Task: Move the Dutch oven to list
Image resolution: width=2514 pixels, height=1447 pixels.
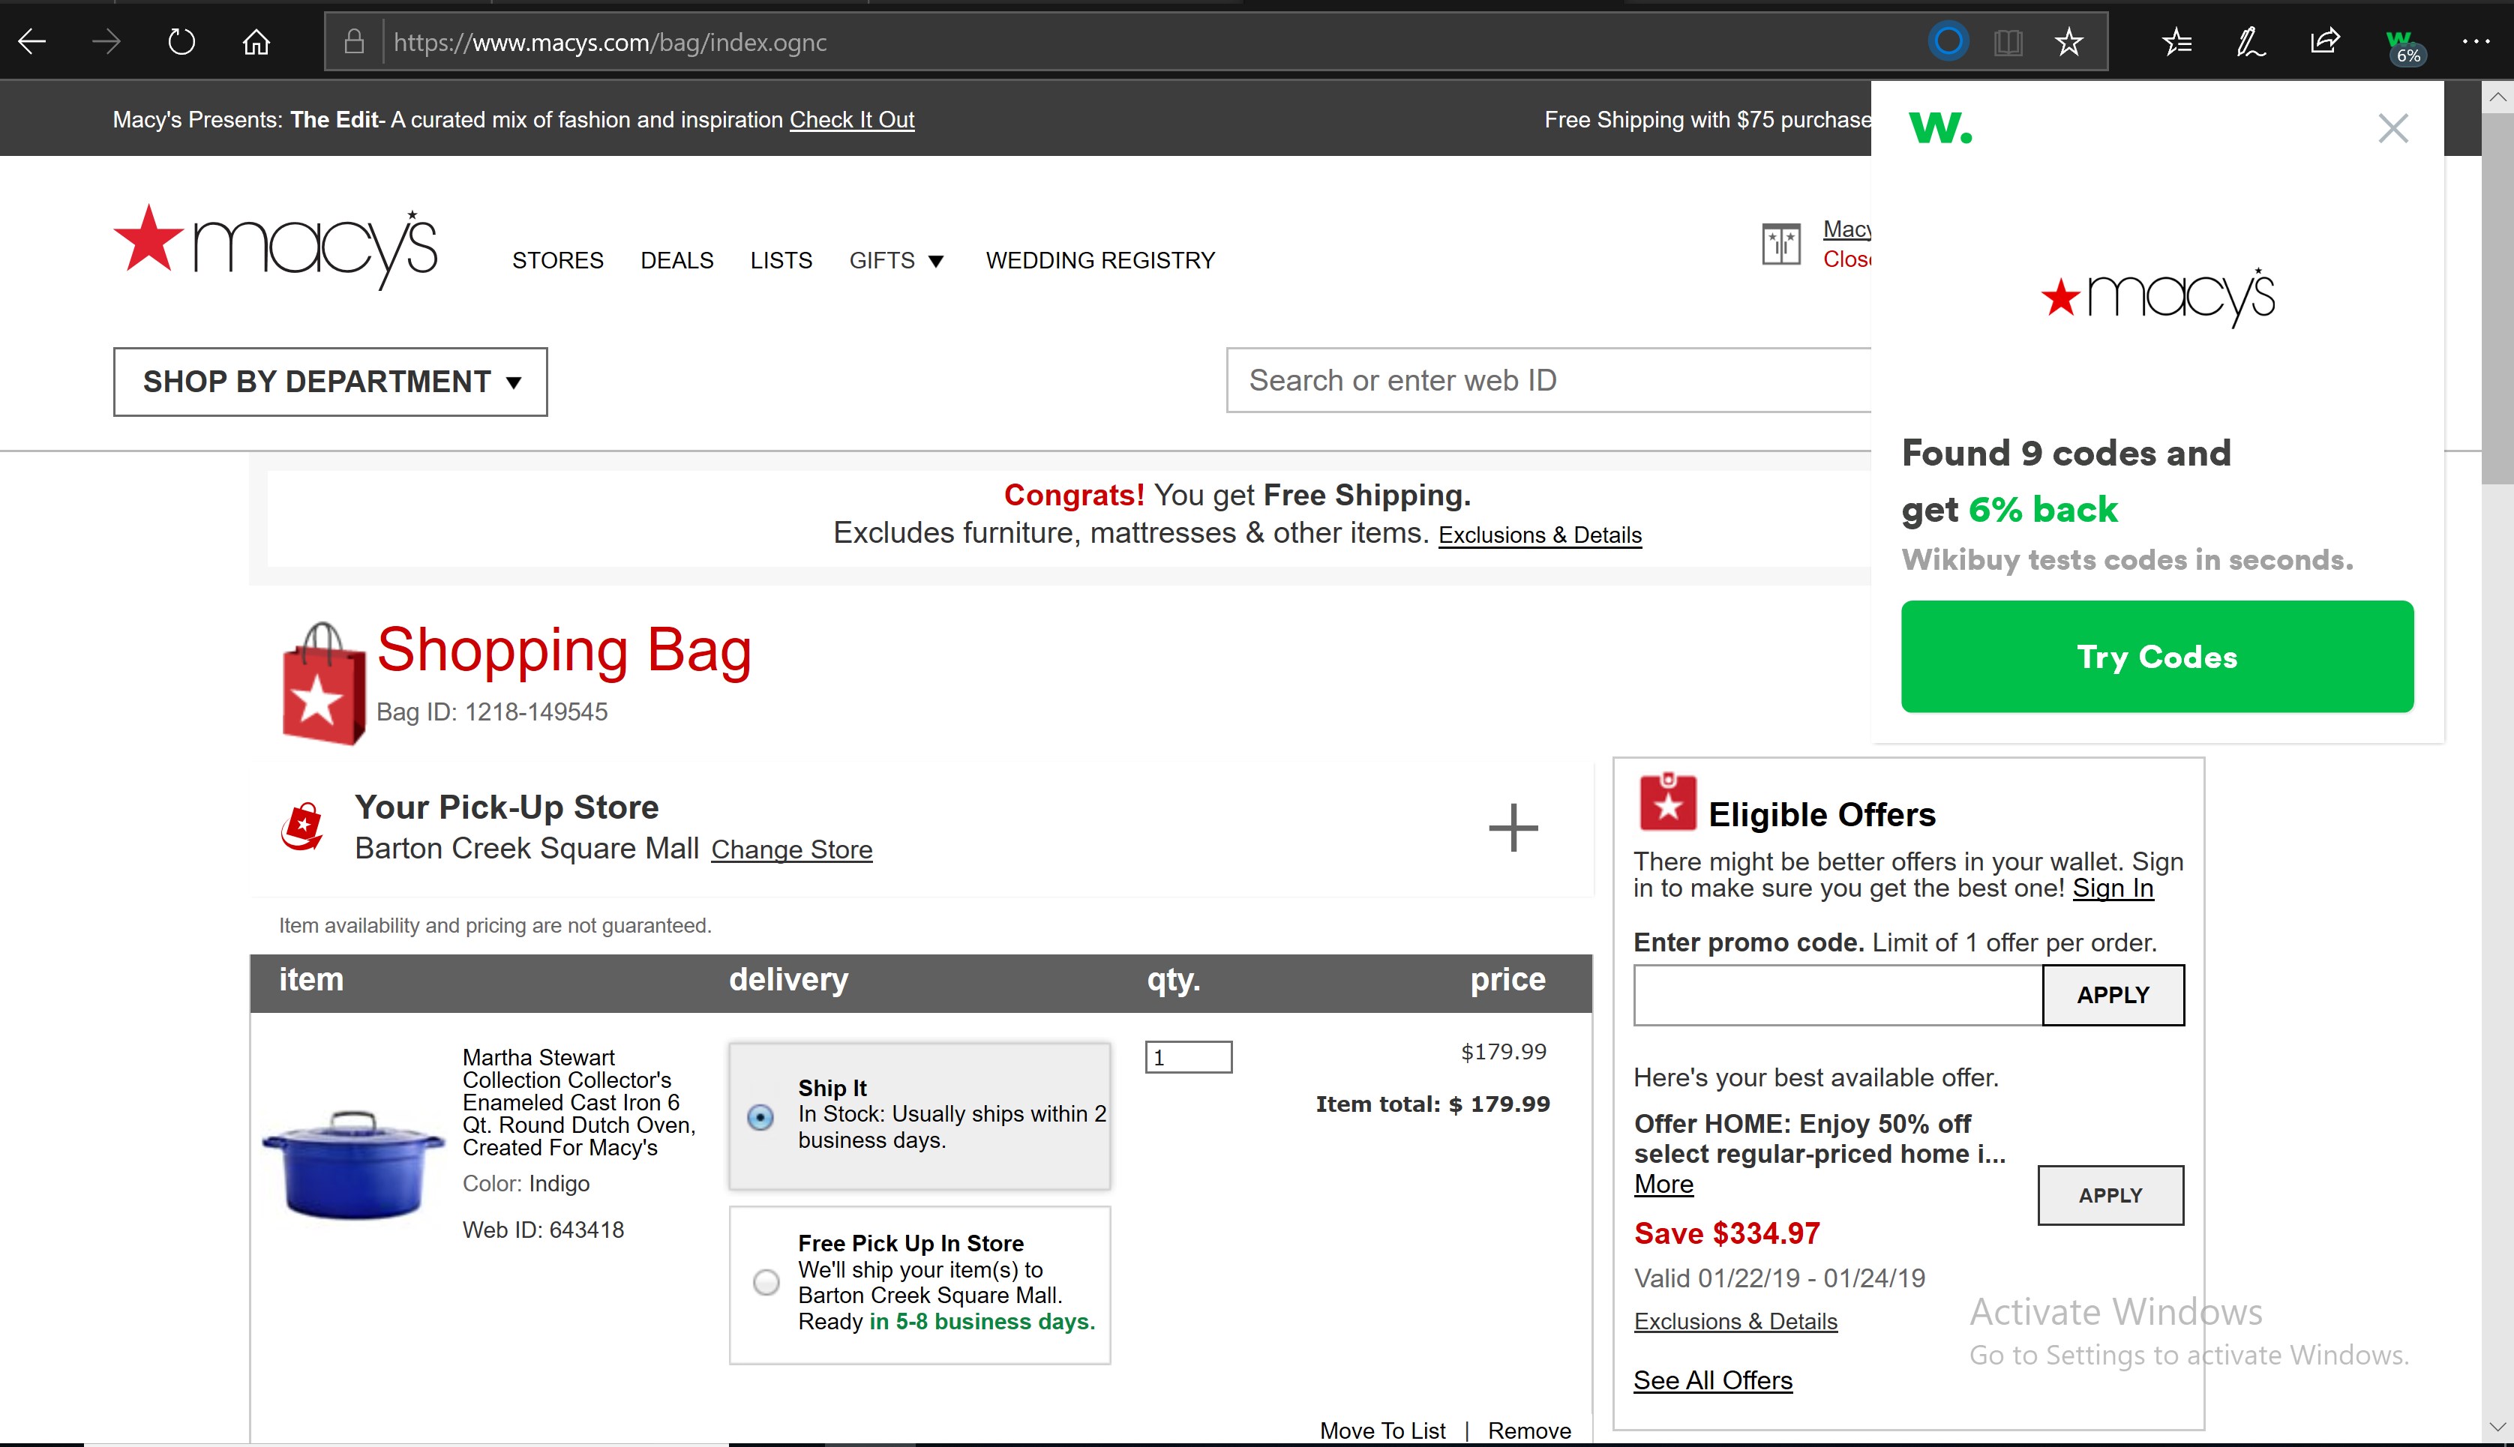Action: click(x=1383, y=1430)
